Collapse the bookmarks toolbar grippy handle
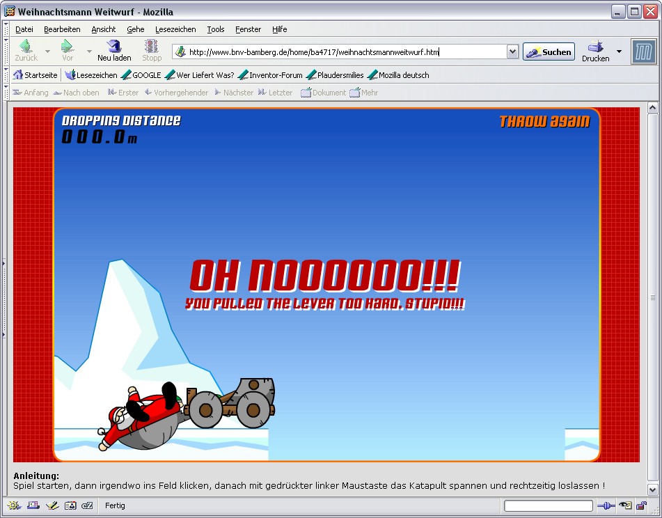 click(6, 75)
